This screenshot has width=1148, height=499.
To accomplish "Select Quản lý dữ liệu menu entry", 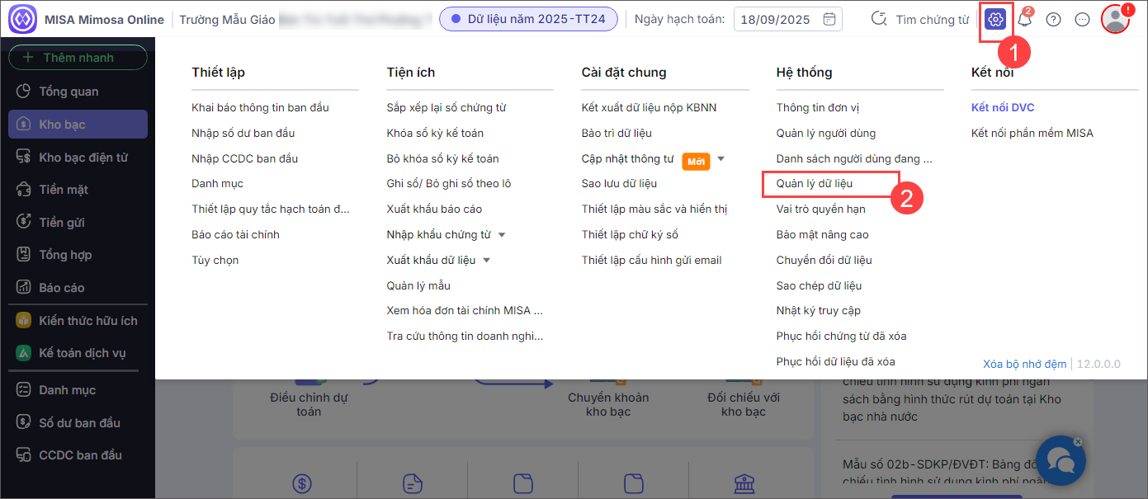I will coord(814,183).
